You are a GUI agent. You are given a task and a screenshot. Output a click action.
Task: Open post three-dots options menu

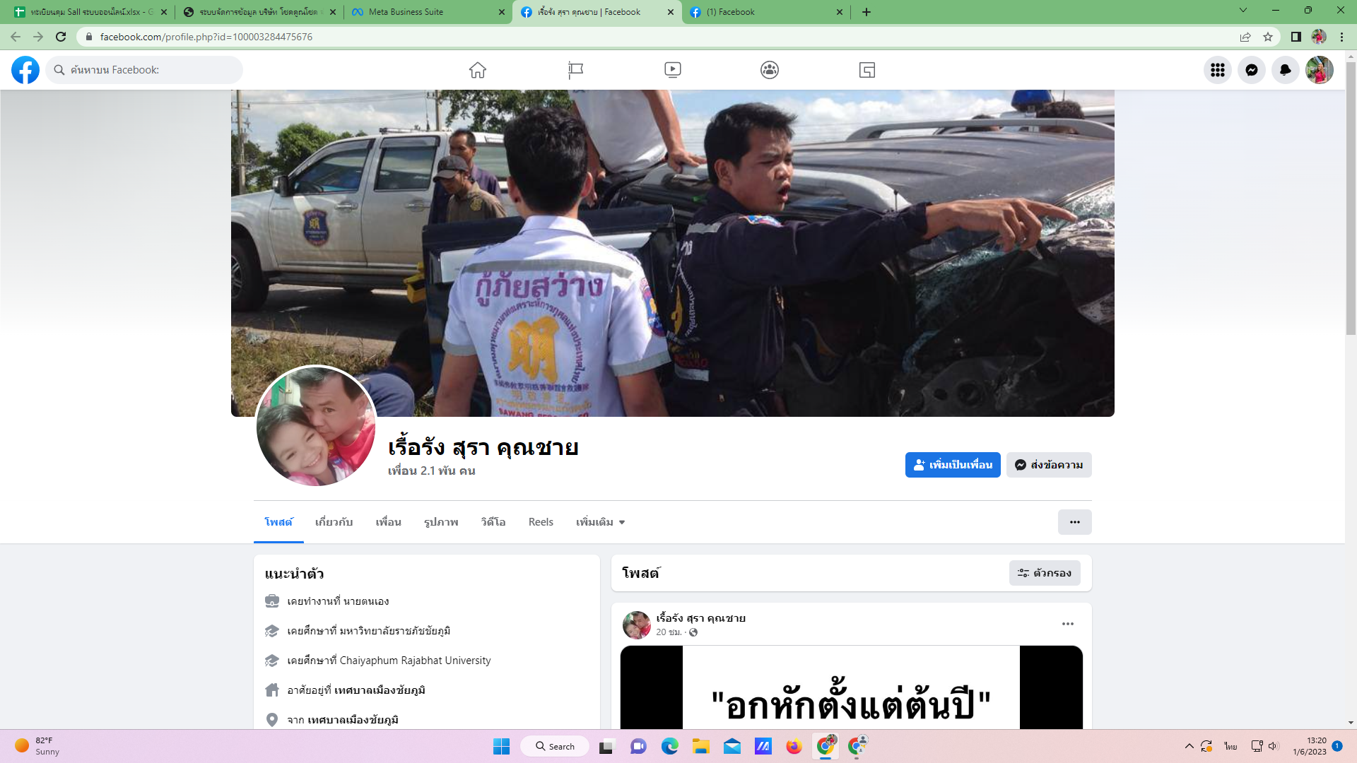point(1067,624)
